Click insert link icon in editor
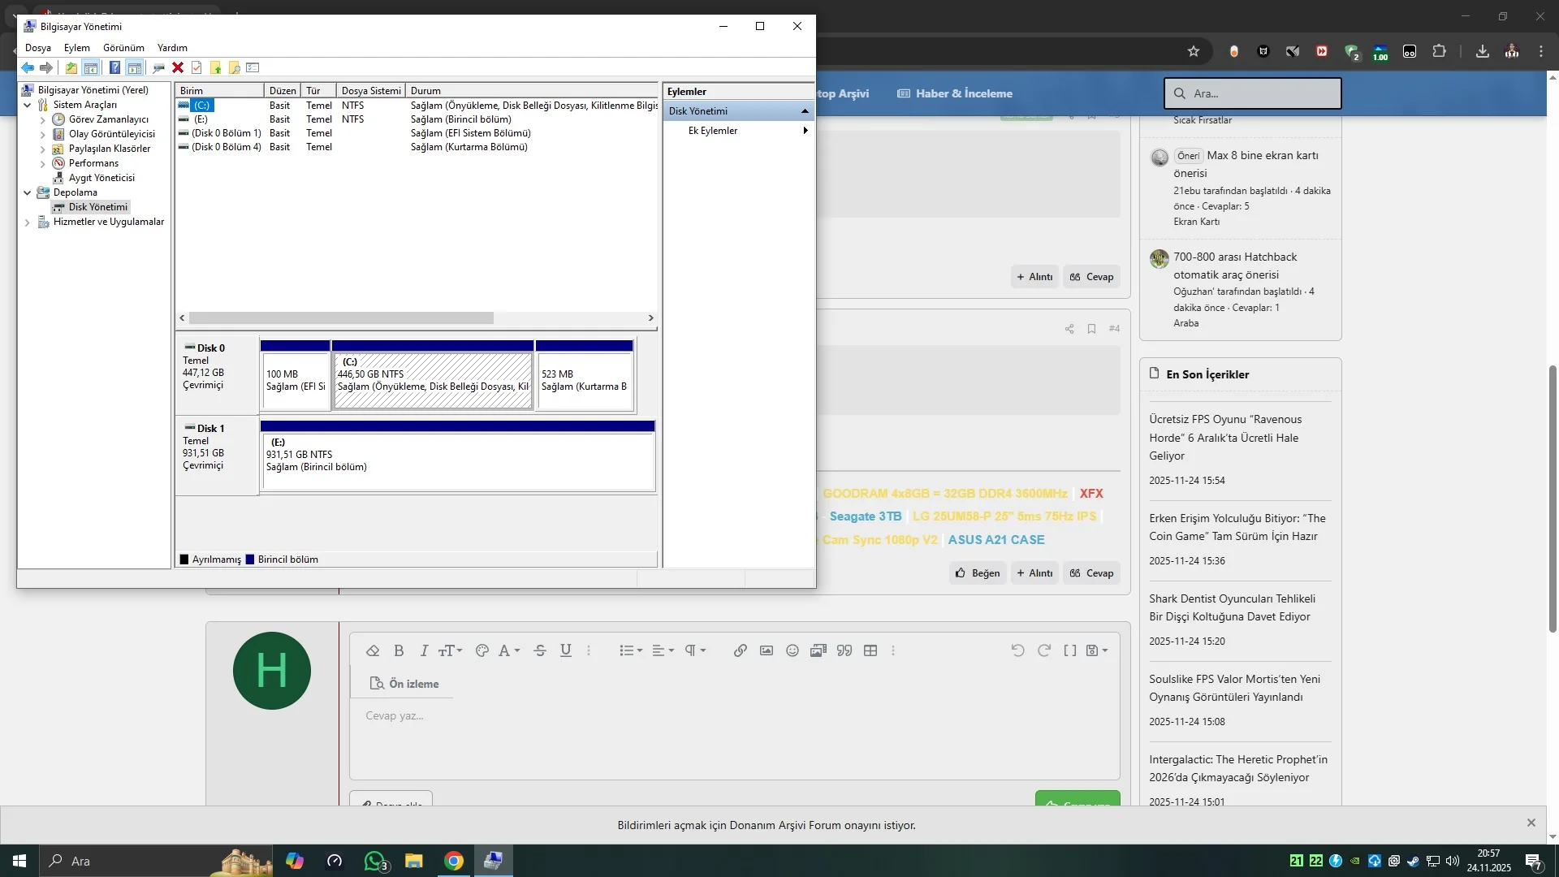 click(740, 650)
